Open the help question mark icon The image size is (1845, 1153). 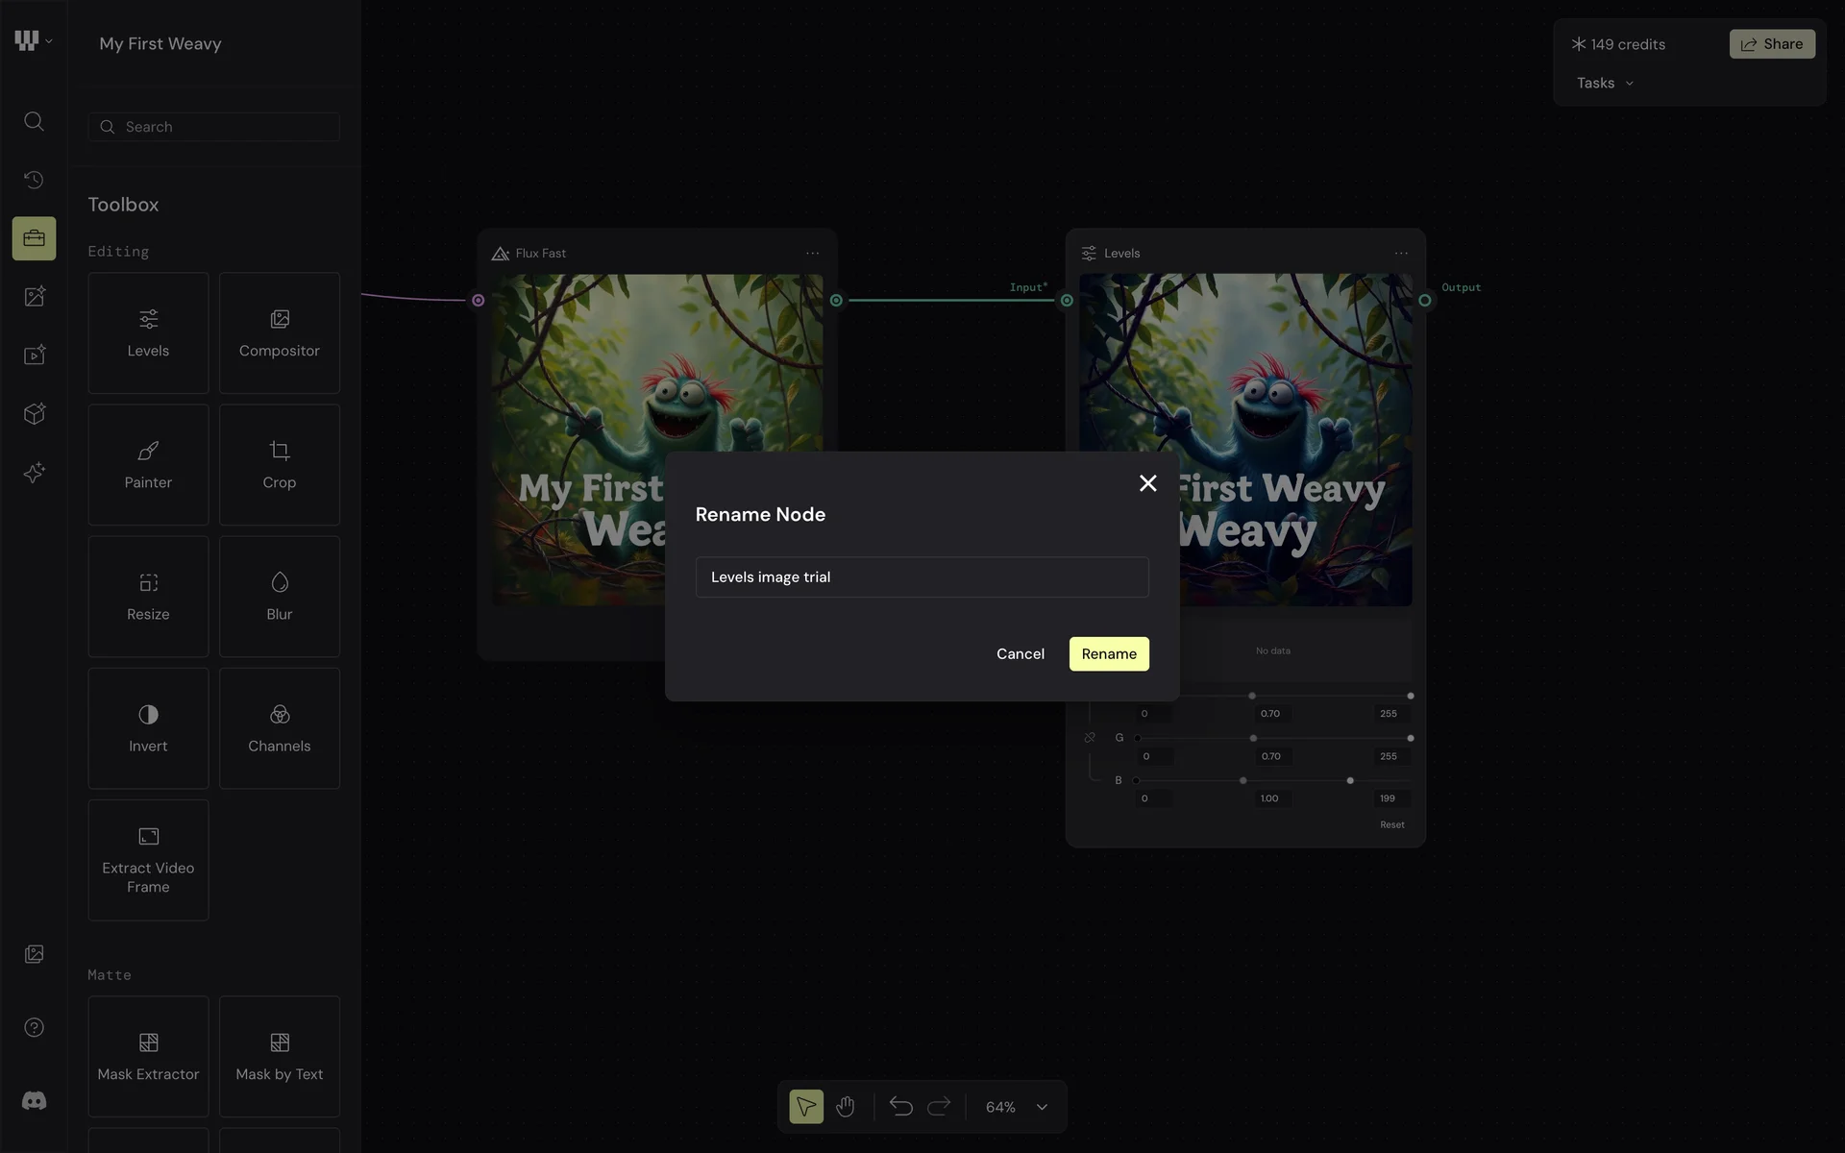34,1027
